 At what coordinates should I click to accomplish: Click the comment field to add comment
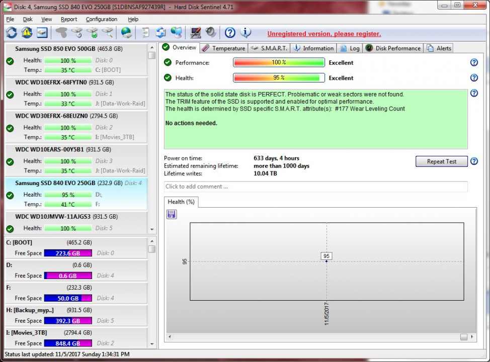[x=315, y=187]
